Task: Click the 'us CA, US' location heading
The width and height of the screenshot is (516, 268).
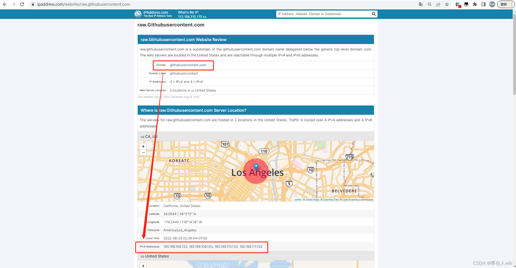Action: pos(149,137)
